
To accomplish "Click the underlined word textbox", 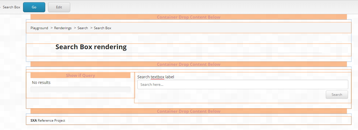I will [157, 77].
